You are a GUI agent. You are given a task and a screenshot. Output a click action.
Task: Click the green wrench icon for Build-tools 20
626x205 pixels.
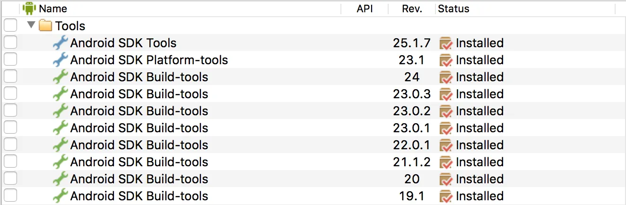(x=60, y=179)
